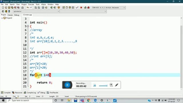Open the Compile Log bottom tab
This screenshot has height=103, width=183.
pyautogui.click(x=30, y=93)
